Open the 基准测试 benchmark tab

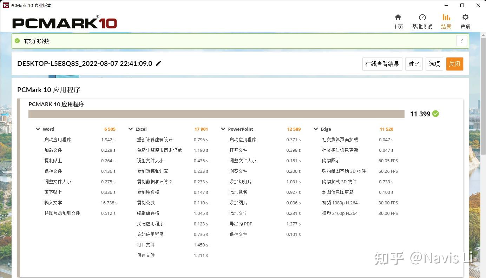422,22
